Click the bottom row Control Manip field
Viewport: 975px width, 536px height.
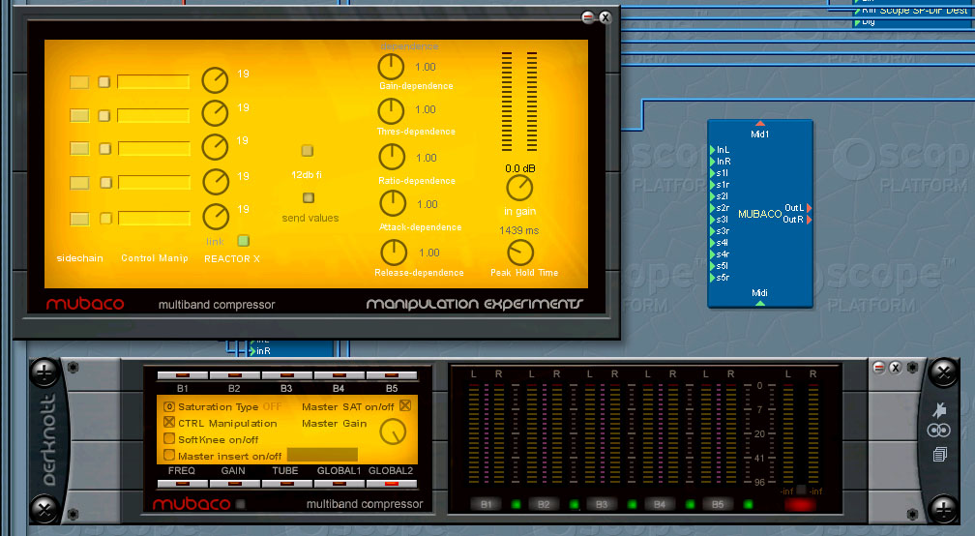[x=154, y=219]
